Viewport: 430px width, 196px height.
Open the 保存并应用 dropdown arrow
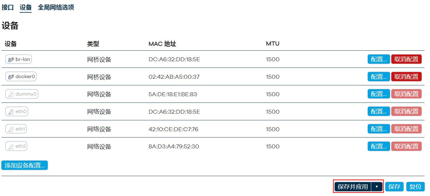pos(377,187)
